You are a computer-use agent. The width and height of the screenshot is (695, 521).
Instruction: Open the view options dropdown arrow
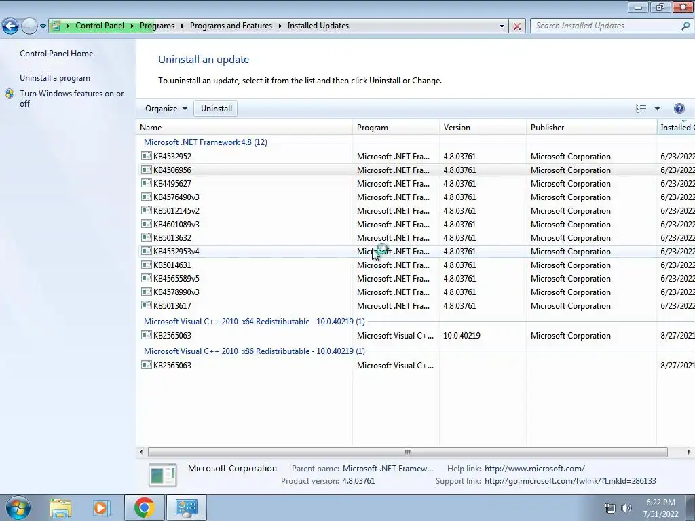click(657, 109)
